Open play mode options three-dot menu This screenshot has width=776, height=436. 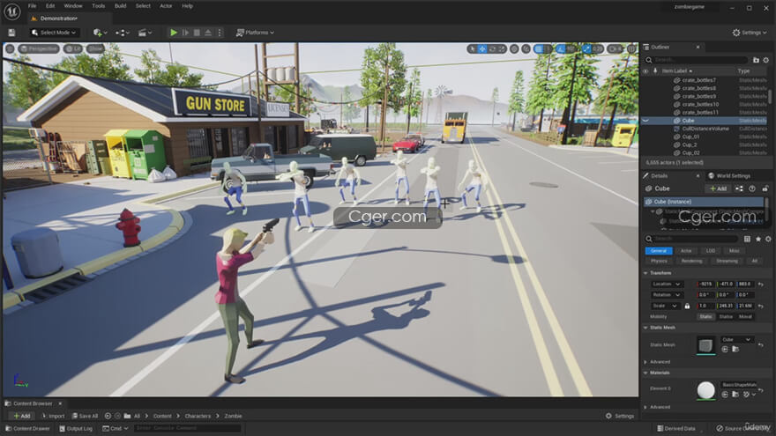click(220, 33)
